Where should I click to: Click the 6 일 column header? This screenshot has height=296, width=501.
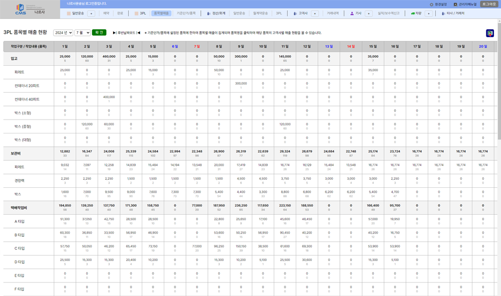pyautogui.click(x=175, y=46)
